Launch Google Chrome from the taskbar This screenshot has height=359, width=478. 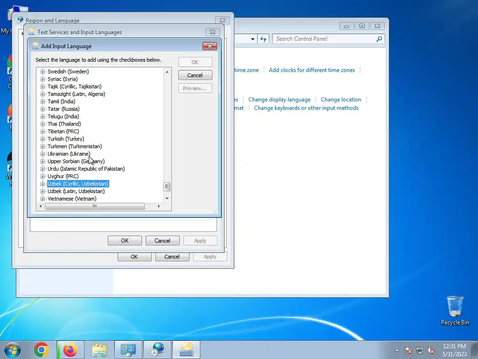point(42,350)
